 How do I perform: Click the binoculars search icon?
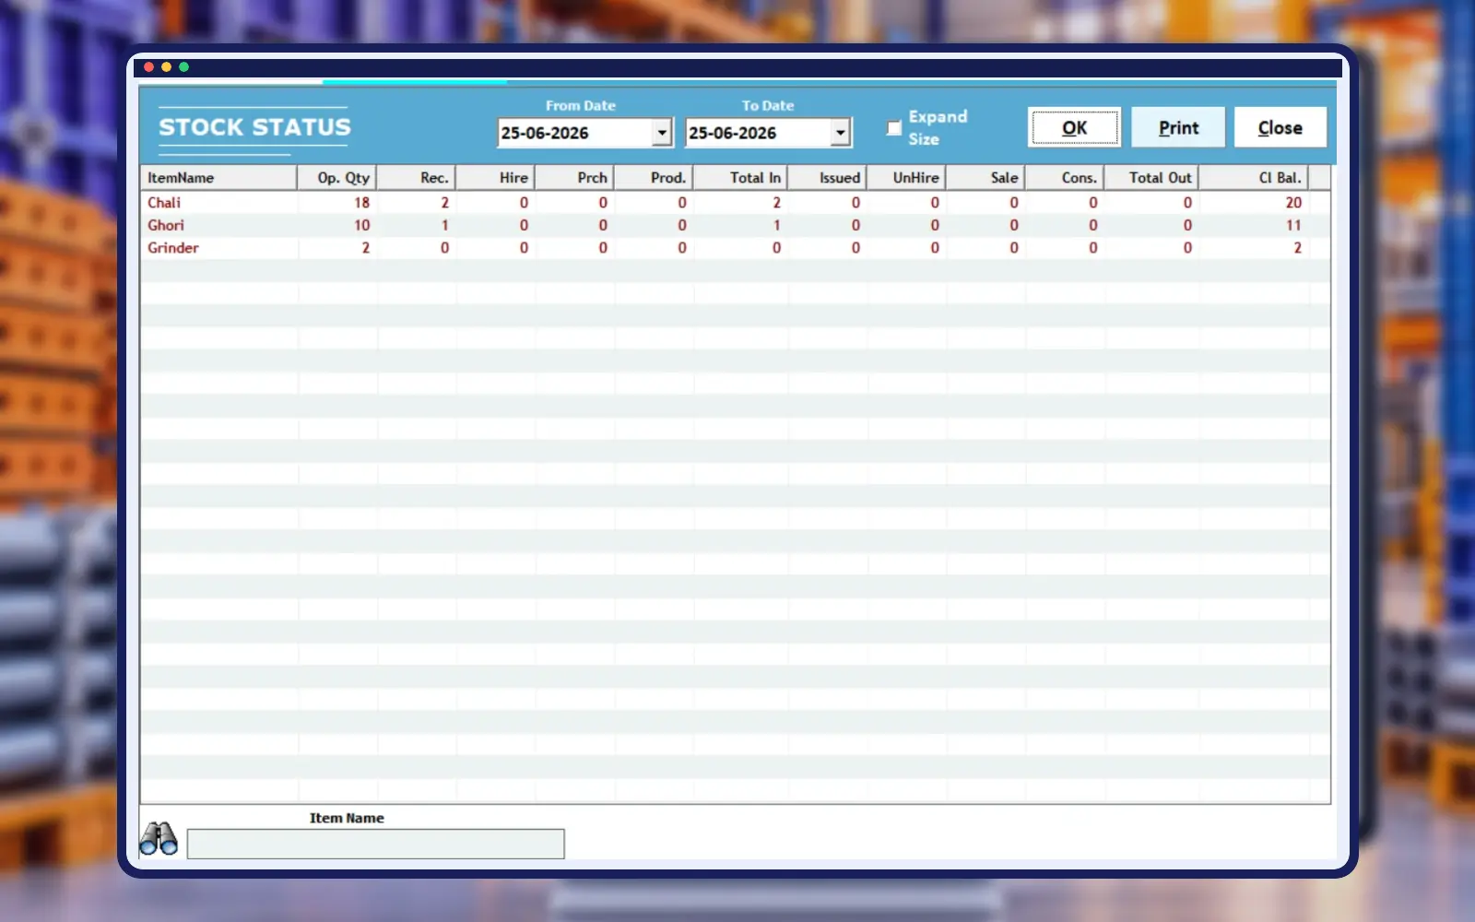point(159,839)
